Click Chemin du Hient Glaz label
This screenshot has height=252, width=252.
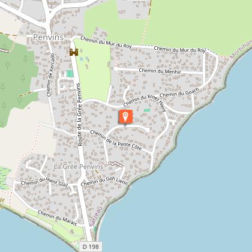(x=44, y=182)
